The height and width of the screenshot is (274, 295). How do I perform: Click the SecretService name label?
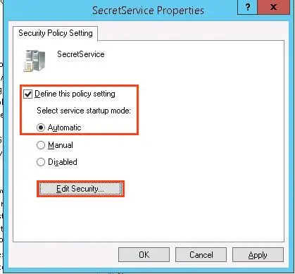(x=81, y=54)
